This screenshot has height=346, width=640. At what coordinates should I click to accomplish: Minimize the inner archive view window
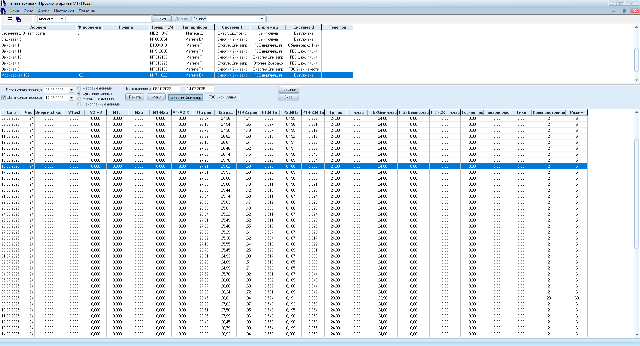point(613,11)
